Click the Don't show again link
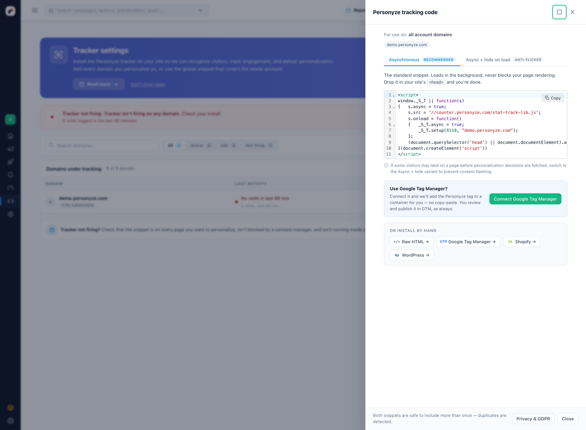Image resolution: width=586 pixels, height=430 pixels. (x=148, y=85)
